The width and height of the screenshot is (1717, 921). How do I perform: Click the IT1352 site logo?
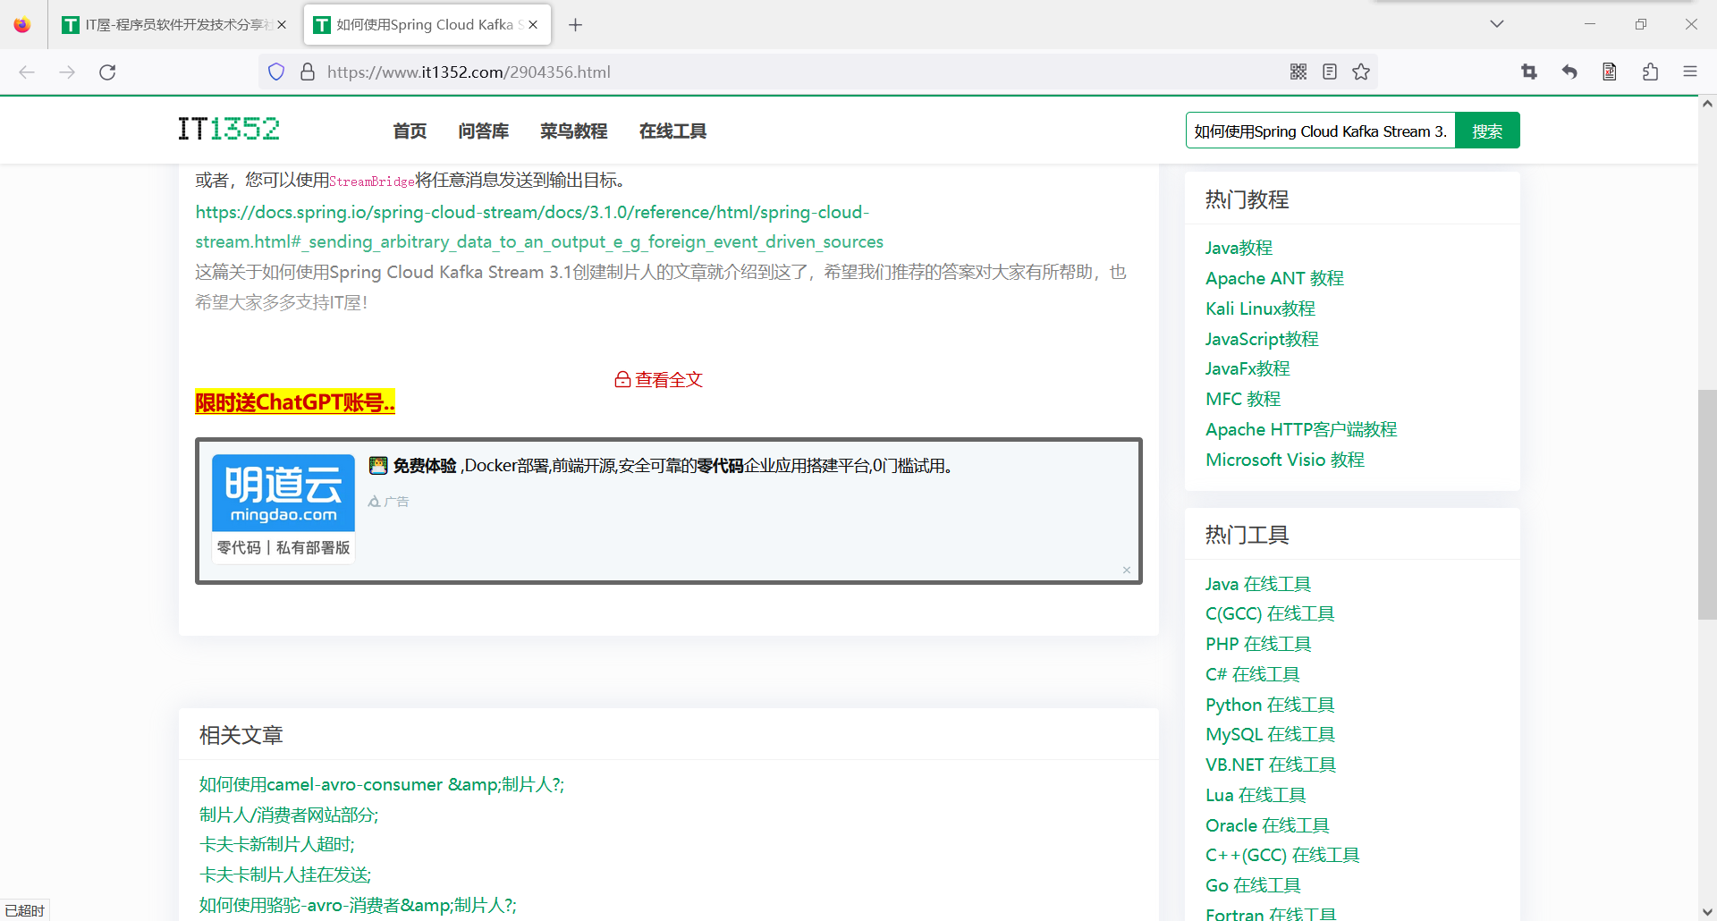(229, 130)
